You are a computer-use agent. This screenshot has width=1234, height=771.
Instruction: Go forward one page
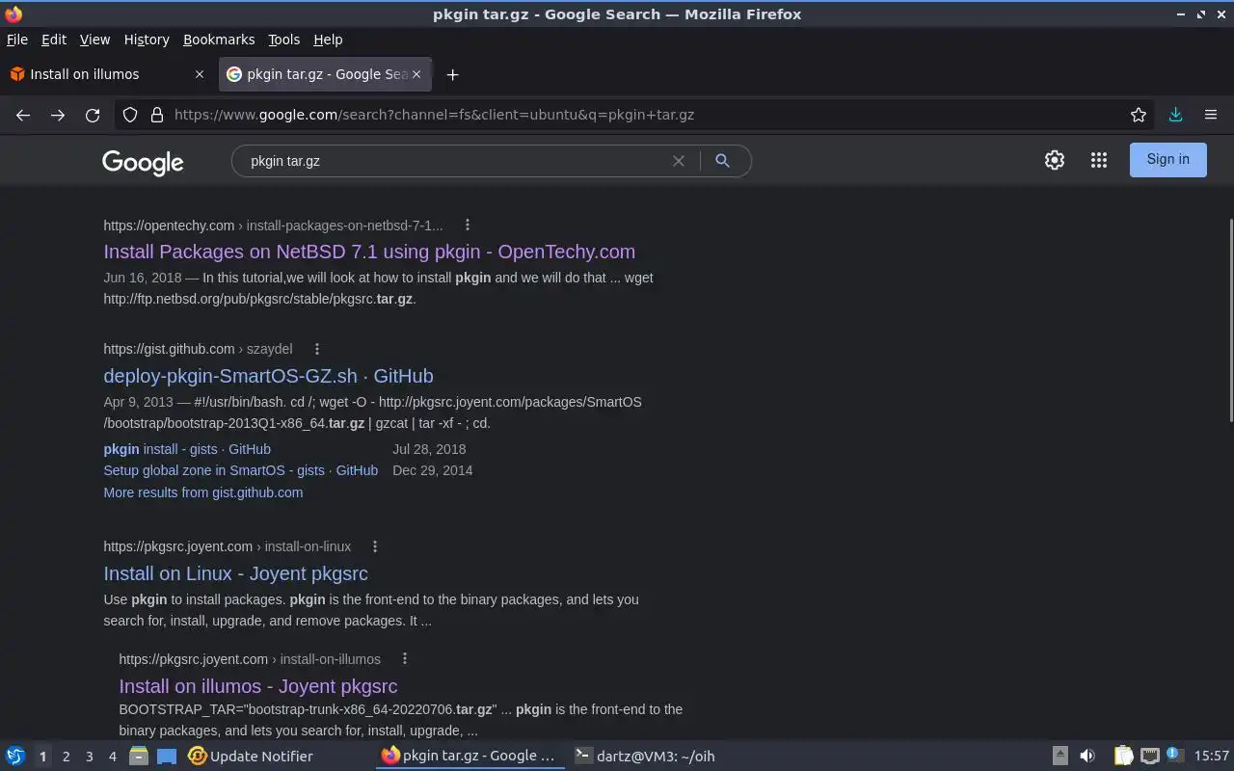click(58, 115)
